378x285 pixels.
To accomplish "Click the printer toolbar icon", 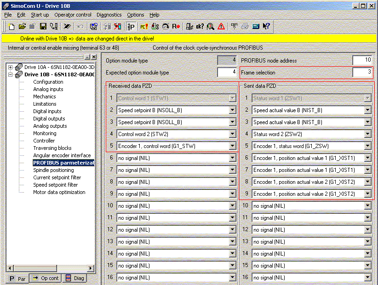I will (x=245, y=26).
